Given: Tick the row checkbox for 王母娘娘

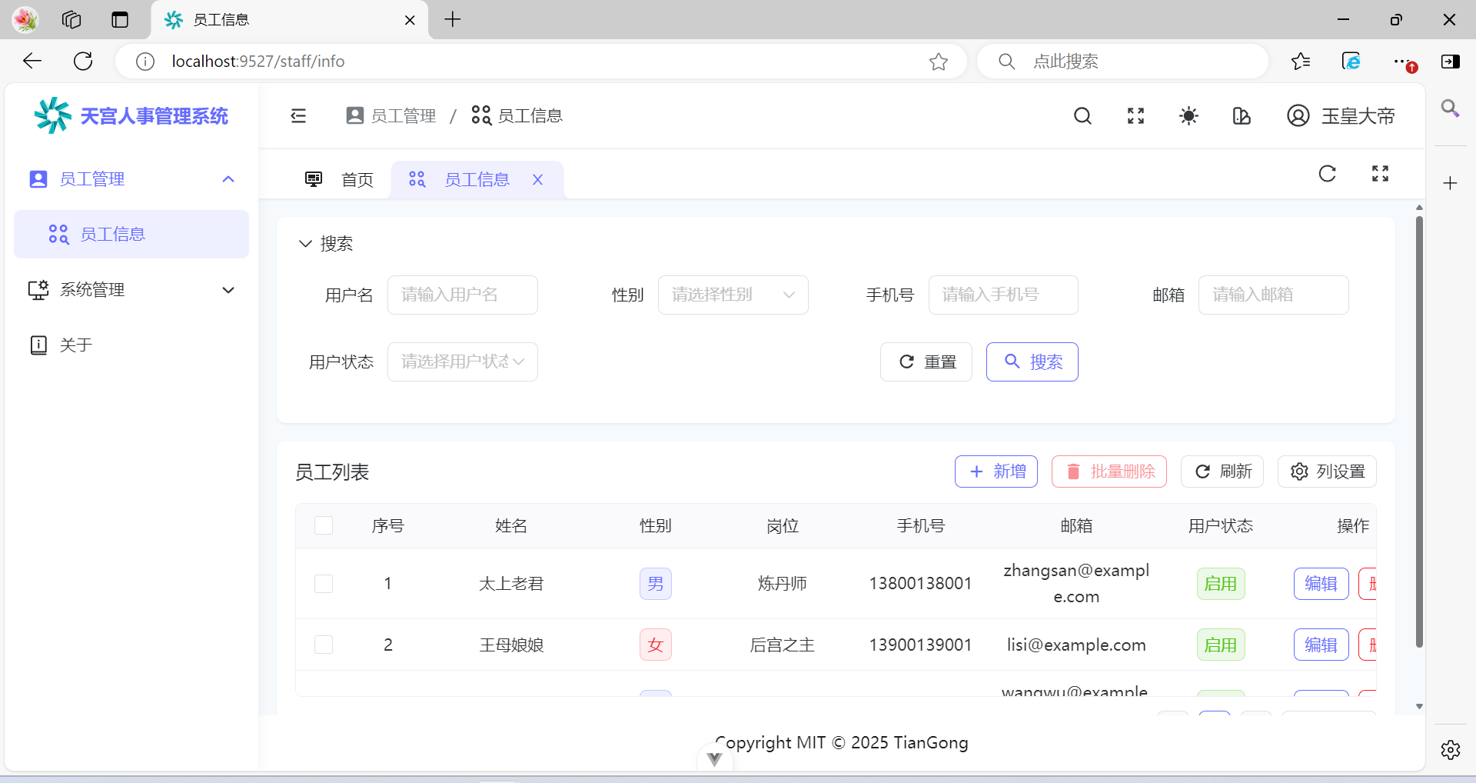Looking at the screenshot, I should tap(324, 645).
